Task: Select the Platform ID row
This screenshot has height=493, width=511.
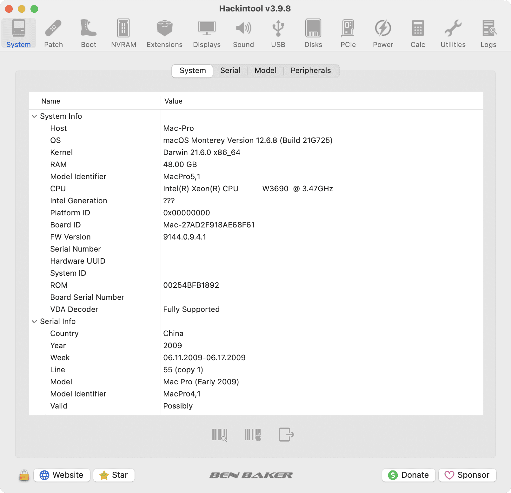Action: pos(256,213)
